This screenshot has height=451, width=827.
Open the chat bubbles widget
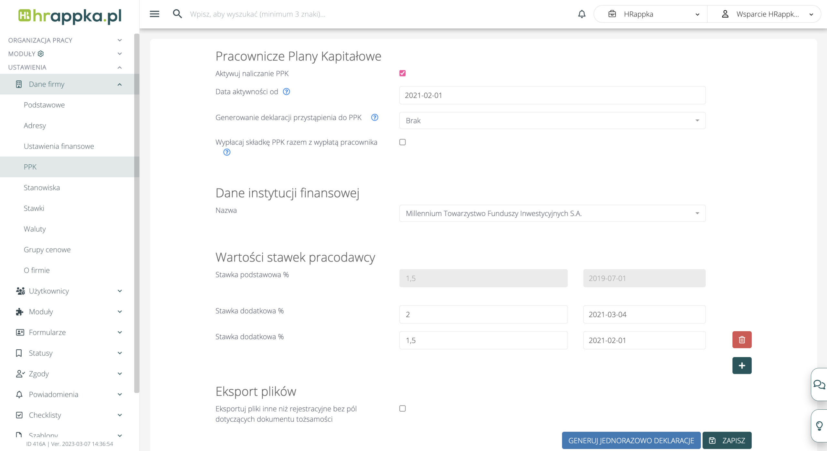[819, 384]
